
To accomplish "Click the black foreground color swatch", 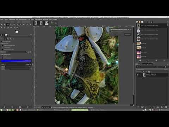I will 15,31.
